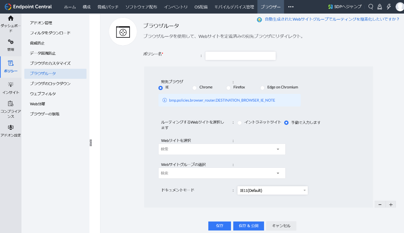
Task: Expand the Webサイトを選択 dropdown
Action: tap(278, 149)
